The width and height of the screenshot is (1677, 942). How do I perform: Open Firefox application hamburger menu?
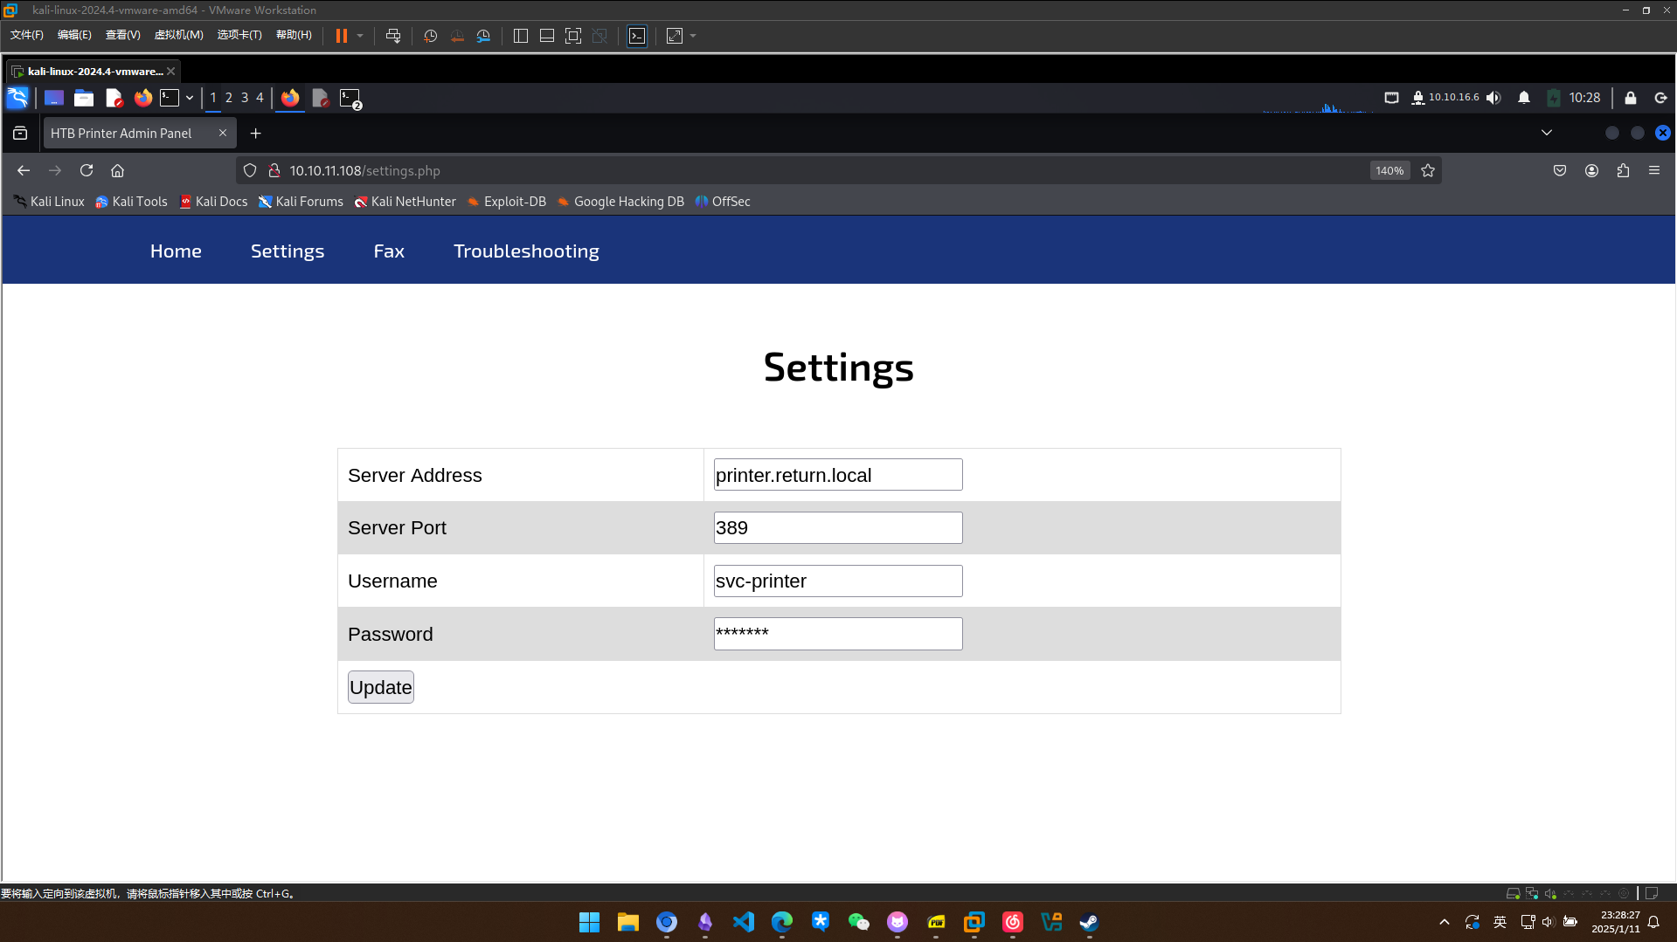point(1654,170)
